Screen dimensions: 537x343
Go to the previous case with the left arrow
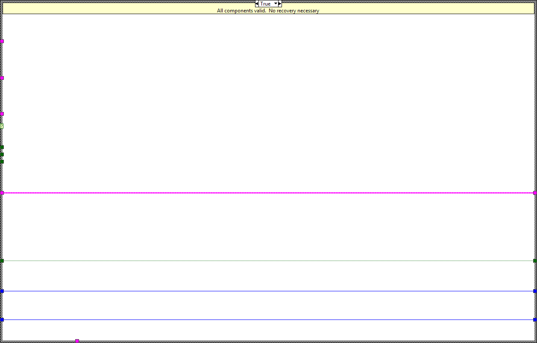click(257, 4)
